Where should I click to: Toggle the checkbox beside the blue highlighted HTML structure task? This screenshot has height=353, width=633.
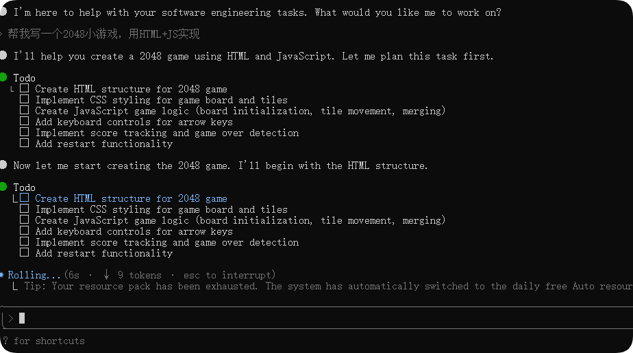(25, 198)
